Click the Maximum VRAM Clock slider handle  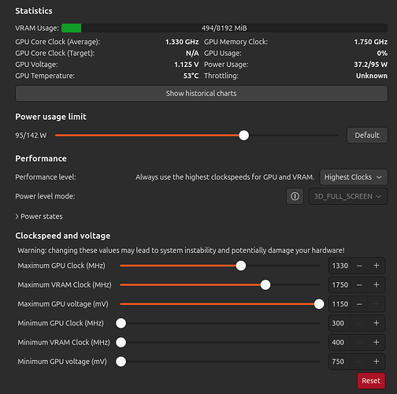coord(265,284)
